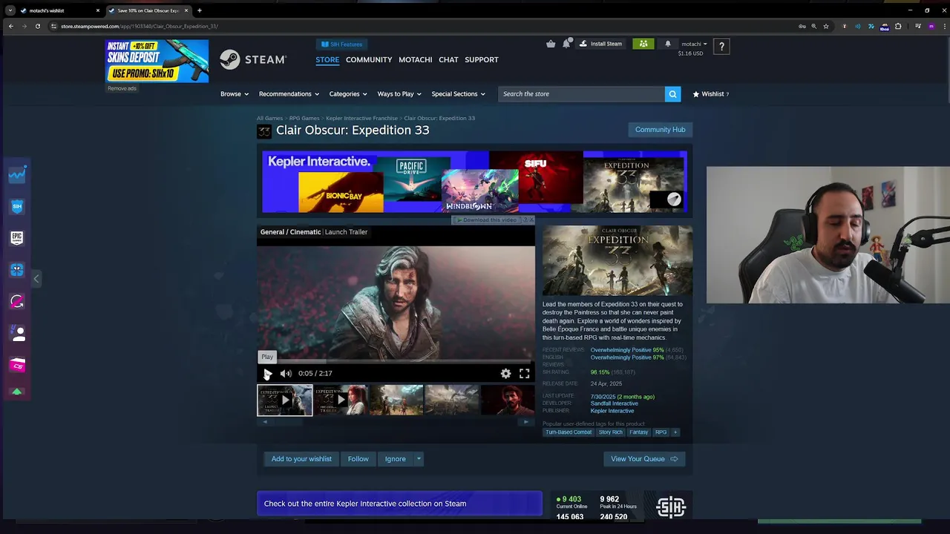Open the pink CS case sidebar icon
The height and width of the screenshot is (534, 950).
tap(17, 365)
